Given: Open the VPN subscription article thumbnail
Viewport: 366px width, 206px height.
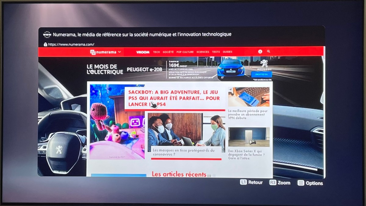Looking at the screenshot, I should pyautogui.click(x=249, y=97).
